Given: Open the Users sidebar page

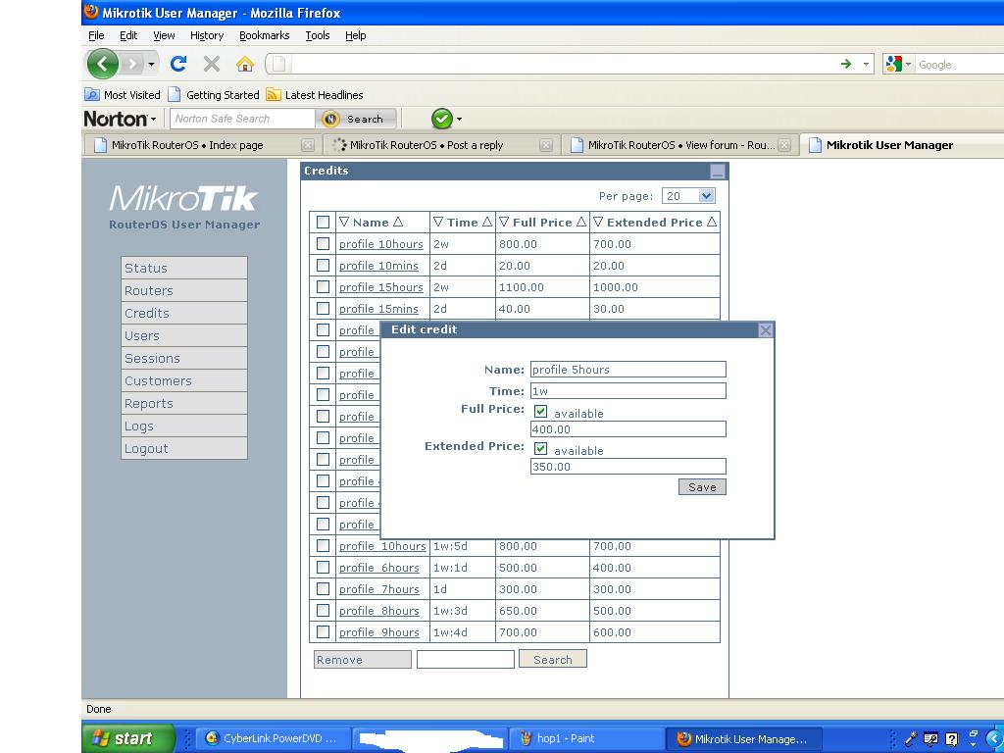Looking at the screenshot, I should point(184,335).
